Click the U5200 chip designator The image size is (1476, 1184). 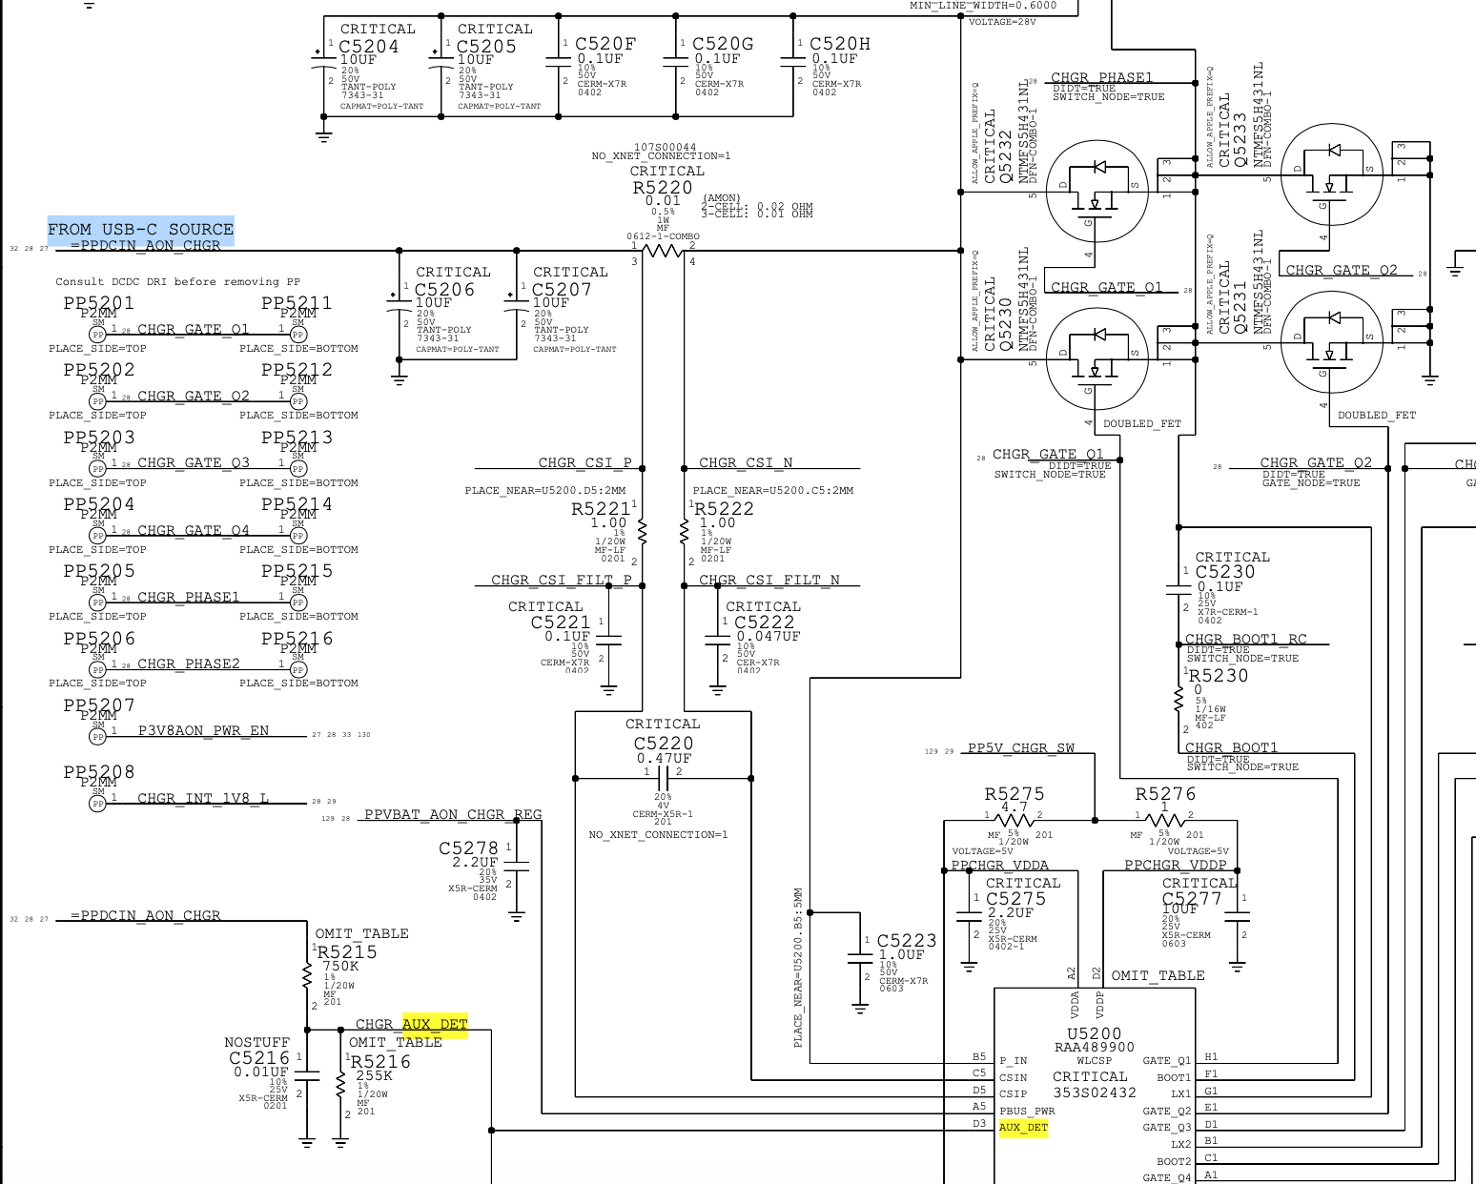[1095, 1034]
